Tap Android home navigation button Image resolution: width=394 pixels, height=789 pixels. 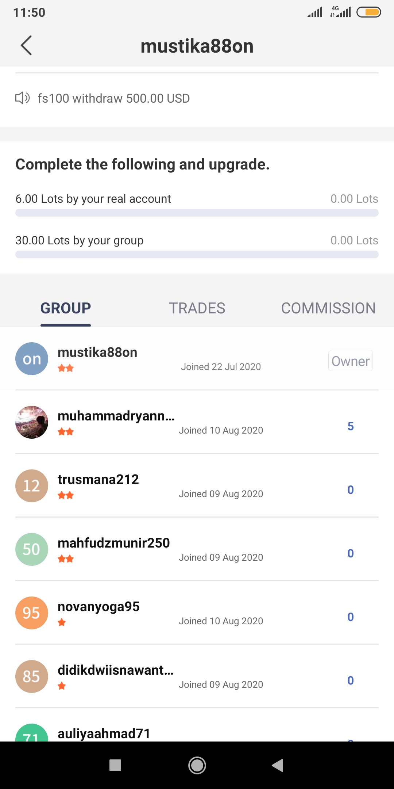click(197, 765)
